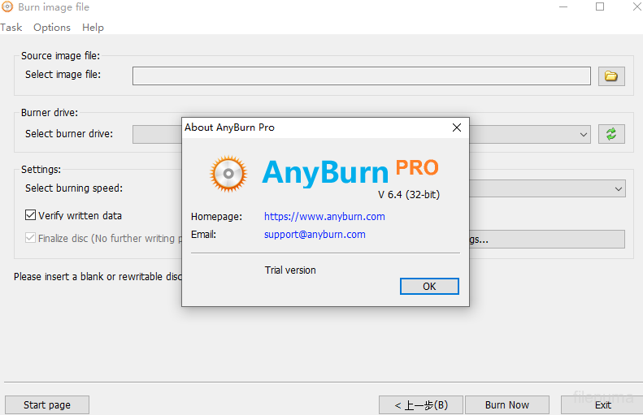643x415 pixels.
Task: Click the 'Select burner drive:' label
Action: [x=69, y=133]
